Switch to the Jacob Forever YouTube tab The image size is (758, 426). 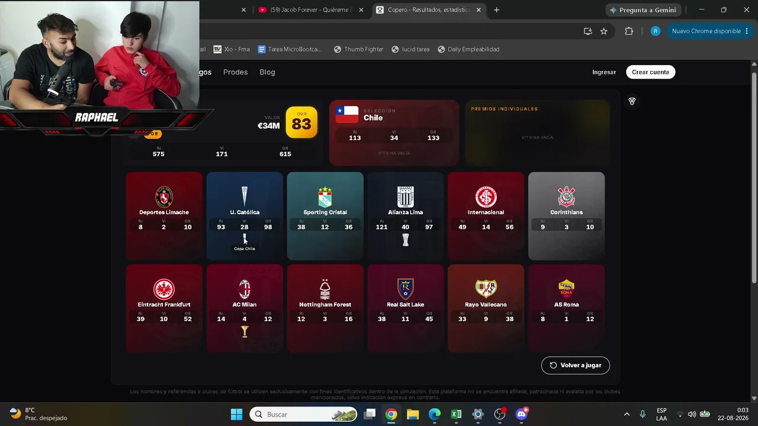[x=311, y=10]
